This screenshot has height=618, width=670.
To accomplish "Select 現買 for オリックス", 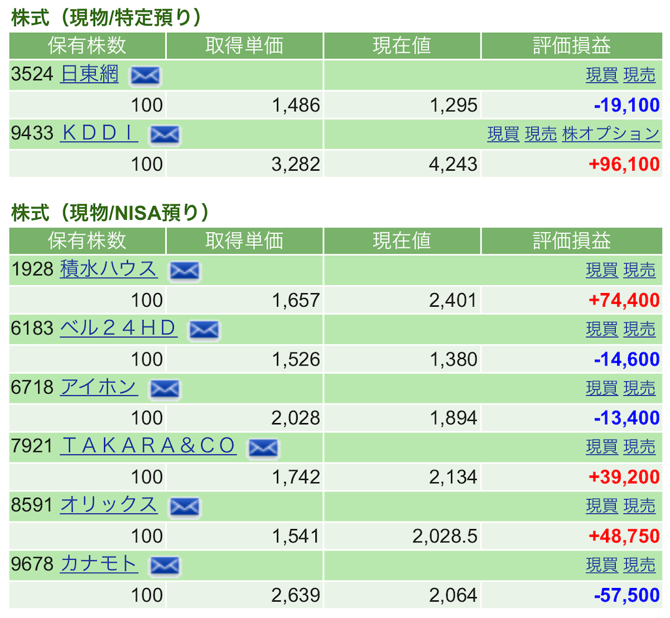I will point(602,506).
